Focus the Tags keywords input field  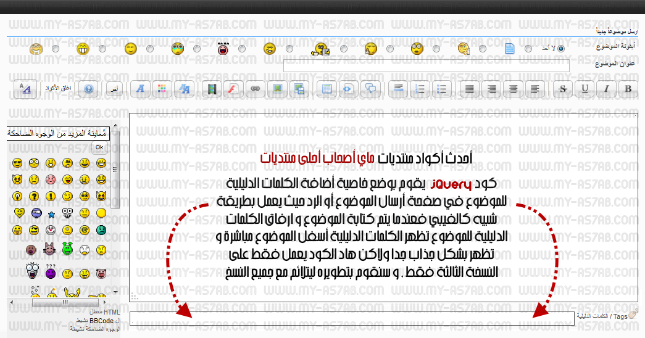pos(352,319)
